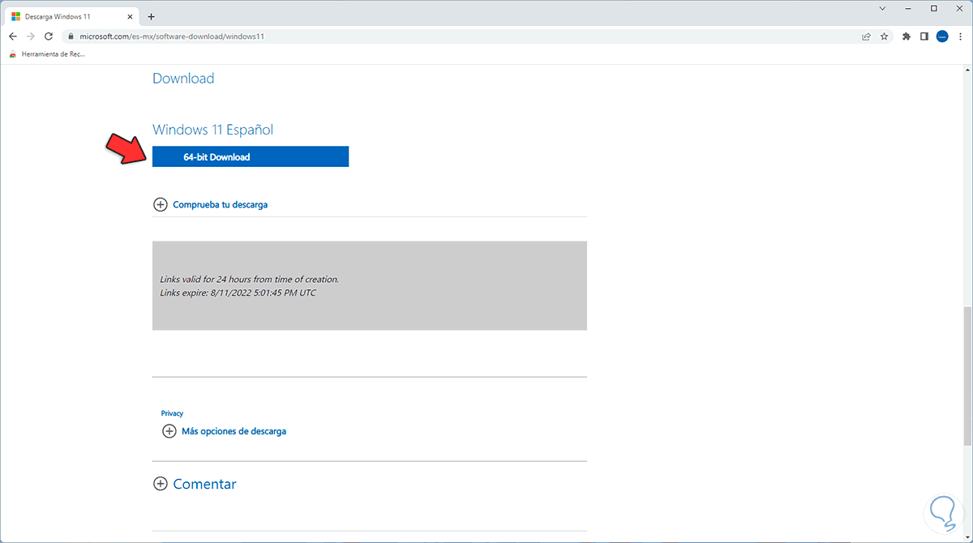The width and height of the screenshot is (973, 543).
Task: Click the page vertical scrollbar thumb
Action: pyautogui.click(x=967, y=376)
